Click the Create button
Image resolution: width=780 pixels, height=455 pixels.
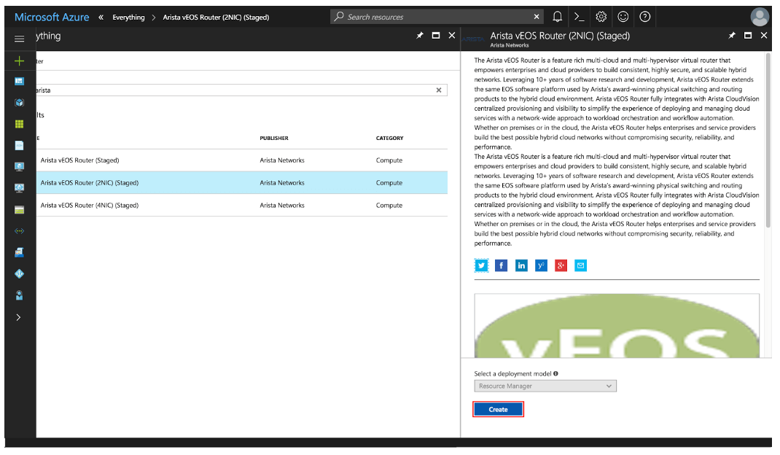[498, 409]
